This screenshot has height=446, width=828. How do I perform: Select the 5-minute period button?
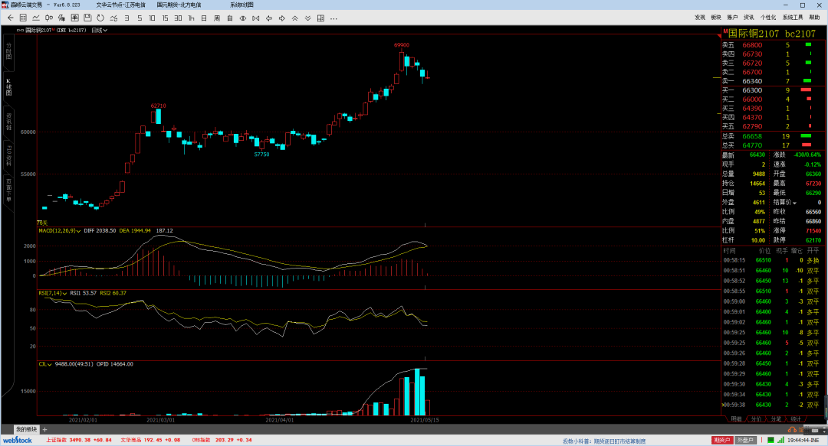(x=140, y=18)
